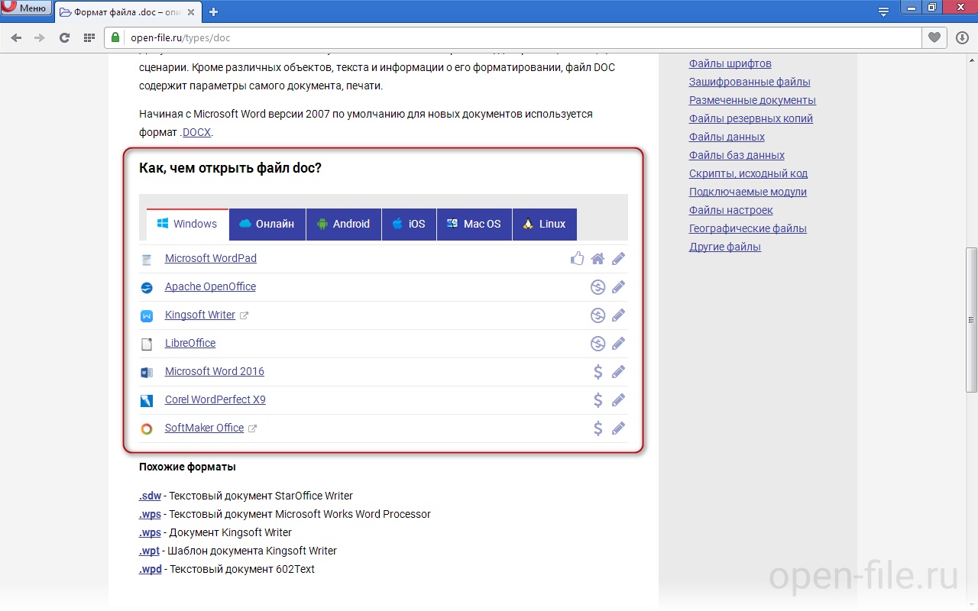Switch to the Linux tab
Screen dimensions: 978x611
click(x=545, y=224)
